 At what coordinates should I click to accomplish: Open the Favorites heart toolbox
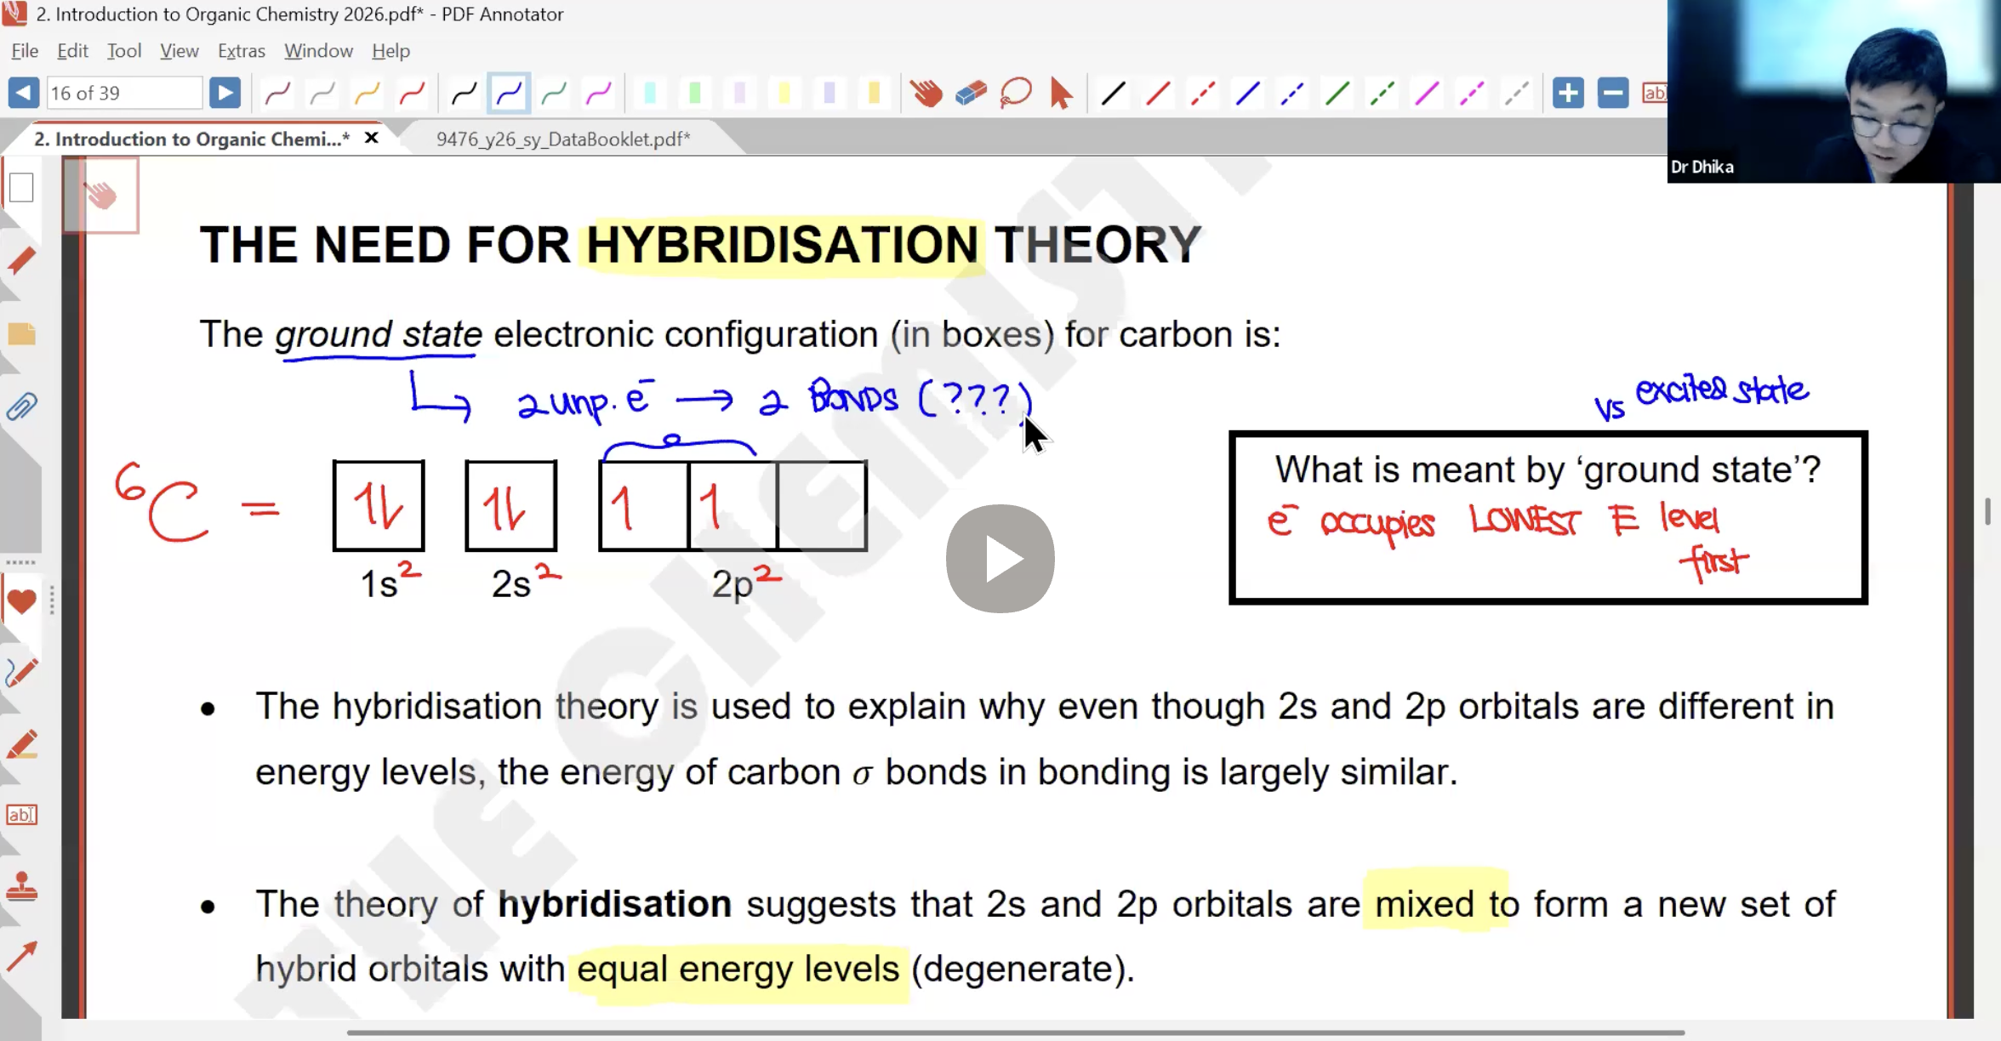(21, 601)
